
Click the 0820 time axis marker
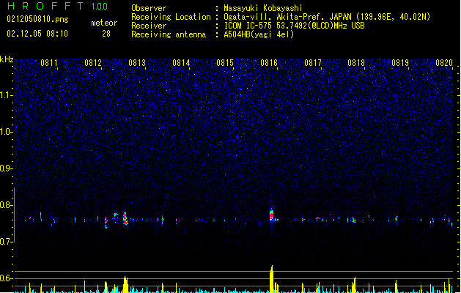click(x=444, y=63)
